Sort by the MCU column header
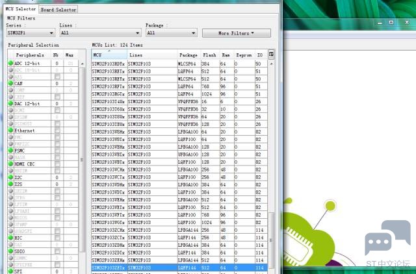 point(109,55)
